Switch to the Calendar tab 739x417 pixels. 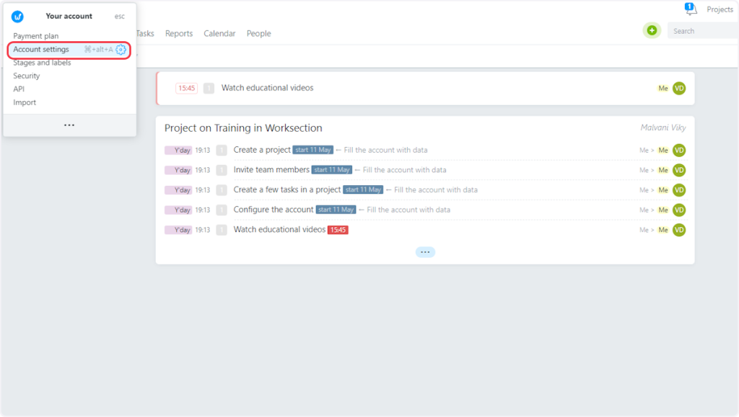point(219,33)
